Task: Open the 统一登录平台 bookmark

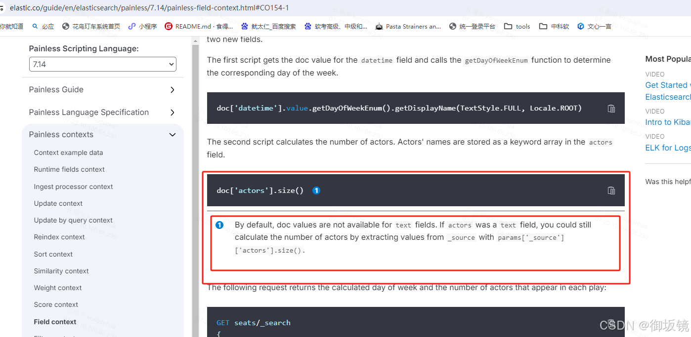Action: coord(472,27)
